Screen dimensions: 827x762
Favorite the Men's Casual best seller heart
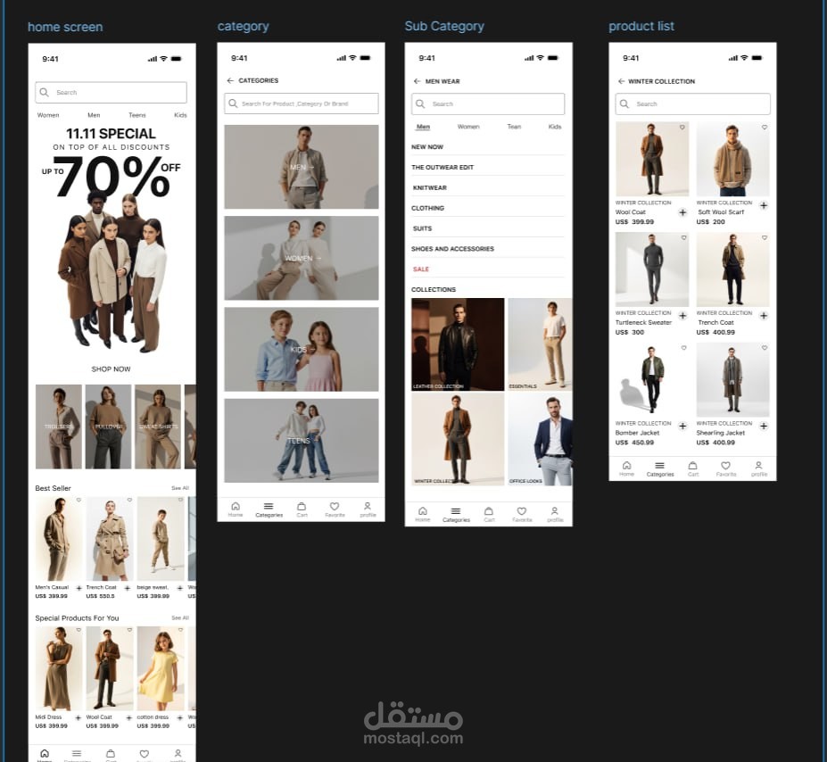tap(79, 500)
